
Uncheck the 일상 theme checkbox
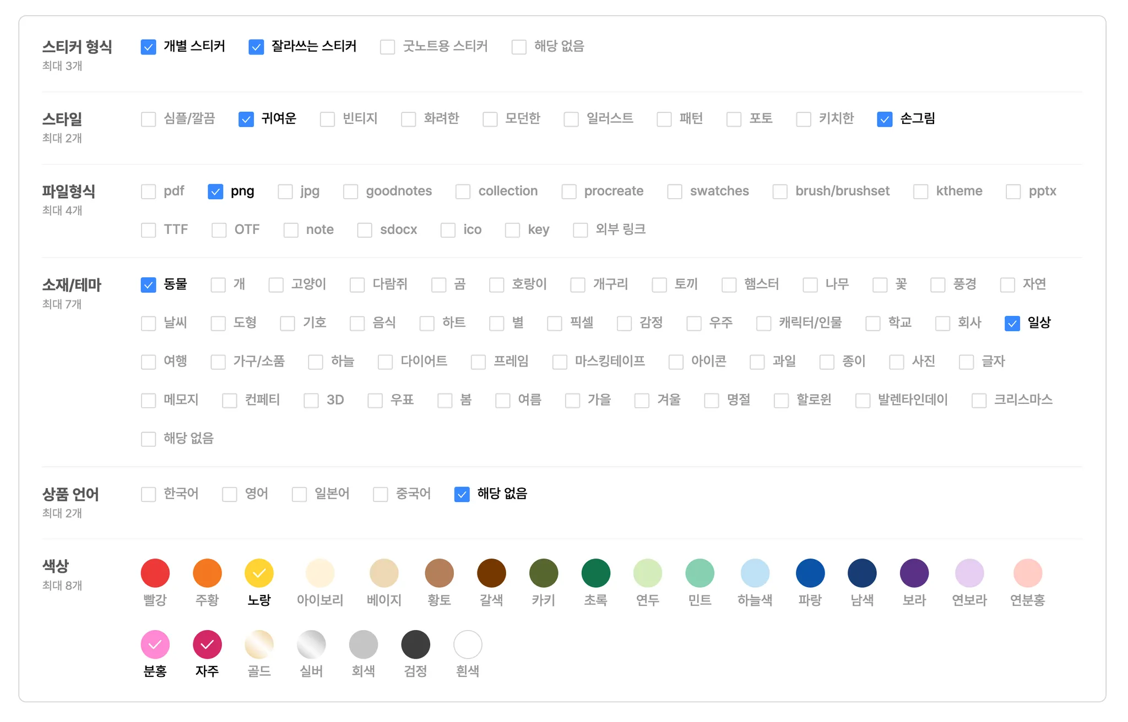click(1012, 323)
